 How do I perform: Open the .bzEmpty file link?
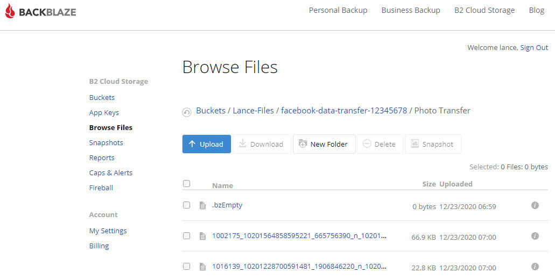[x=227, y=205]
